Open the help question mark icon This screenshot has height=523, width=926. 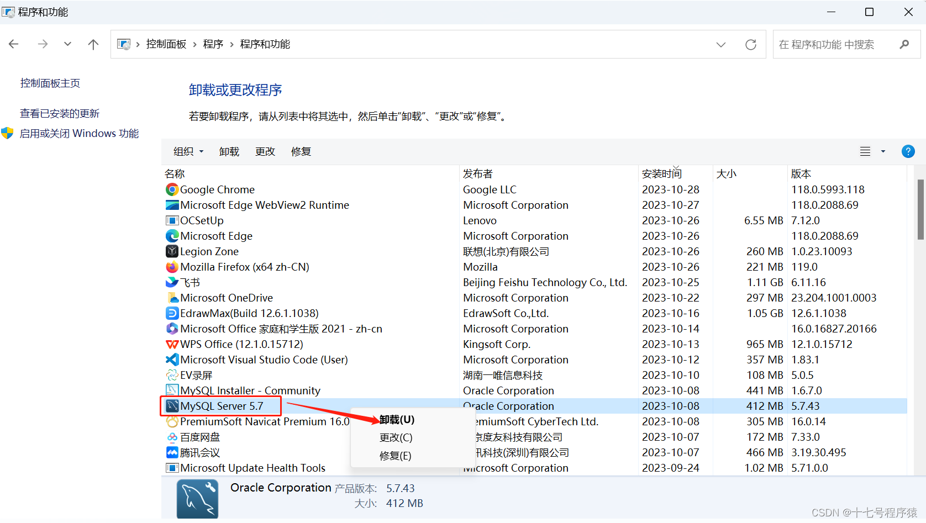[908, 151]
